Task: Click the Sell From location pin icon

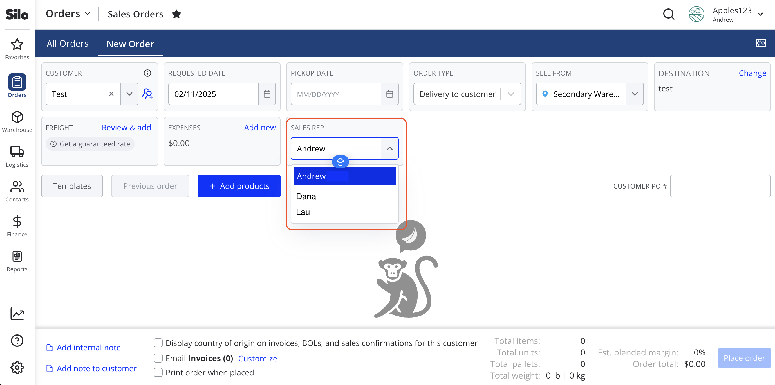Action: click(545, 94)
